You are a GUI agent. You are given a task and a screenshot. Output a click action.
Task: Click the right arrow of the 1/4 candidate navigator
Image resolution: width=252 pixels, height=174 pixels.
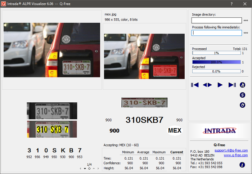tap(98, 169)
